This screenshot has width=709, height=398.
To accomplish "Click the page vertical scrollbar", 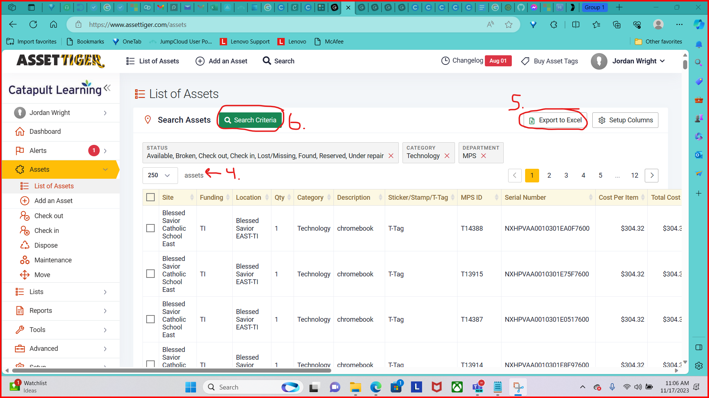I will [685, 65].
